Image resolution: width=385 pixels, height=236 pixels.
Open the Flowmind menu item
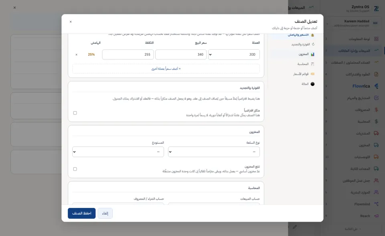353,204
